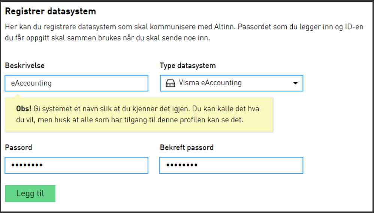Click the Type datasystem label

coord(188,66)
